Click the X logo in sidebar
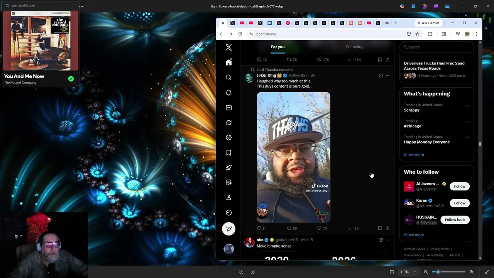 coord(228,47)
